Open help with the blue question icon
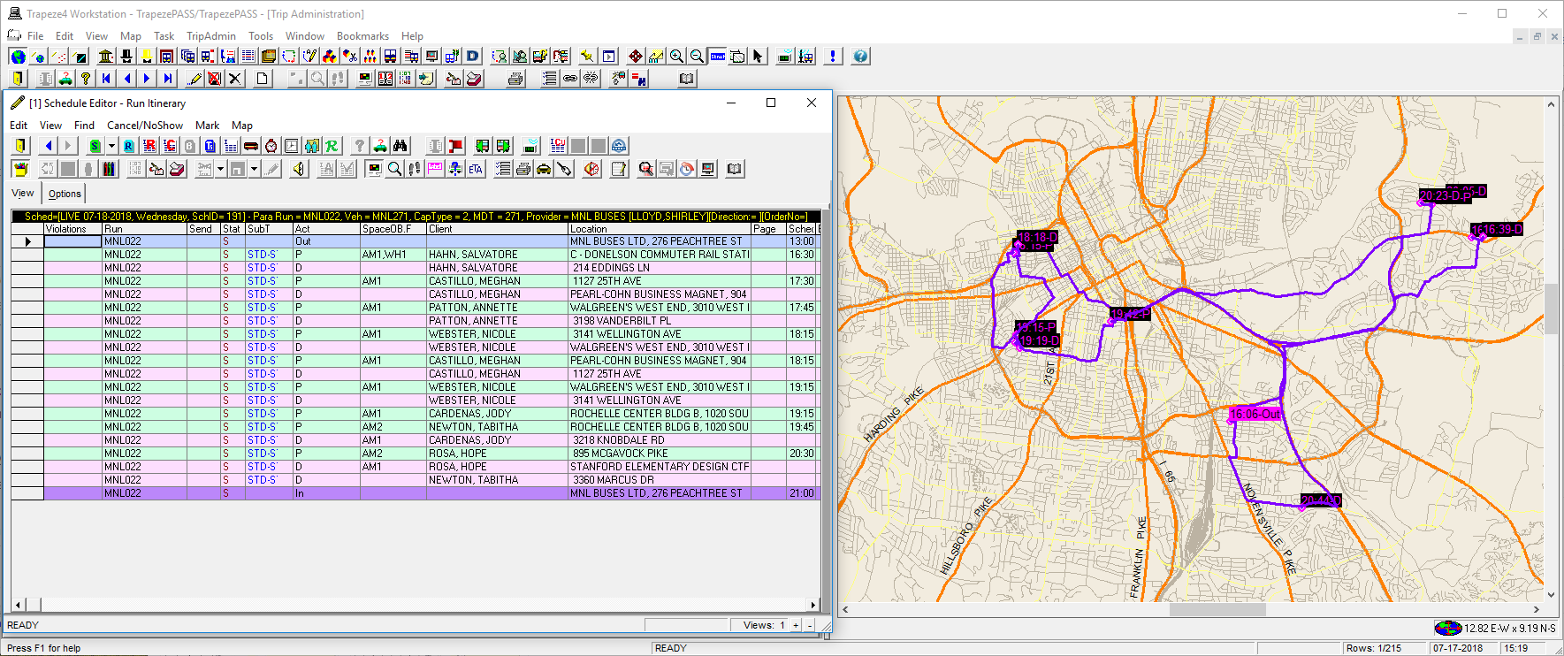Viewport: 1564px width, 656px height. 860,57
